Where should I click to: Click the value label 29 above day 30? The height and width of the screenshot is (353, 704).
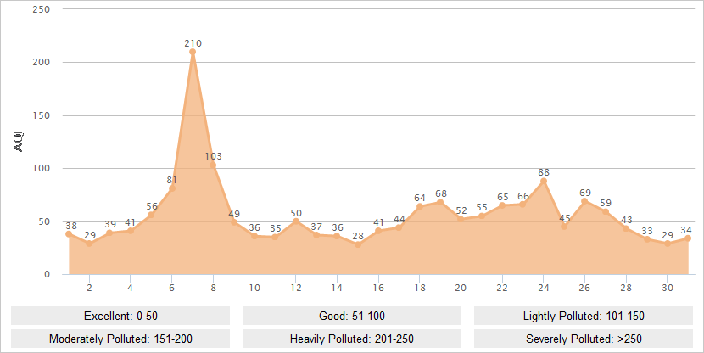[668, 235]
